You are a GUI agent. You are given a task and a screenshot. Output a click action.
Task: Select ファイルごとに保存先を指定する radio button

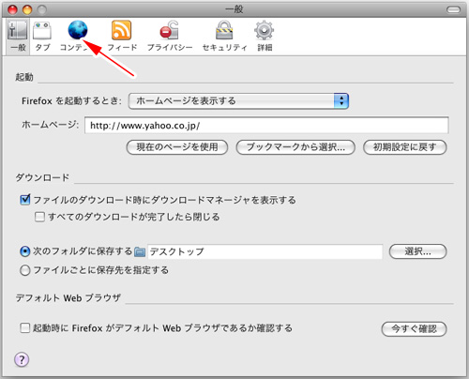[x=25, y=270]
